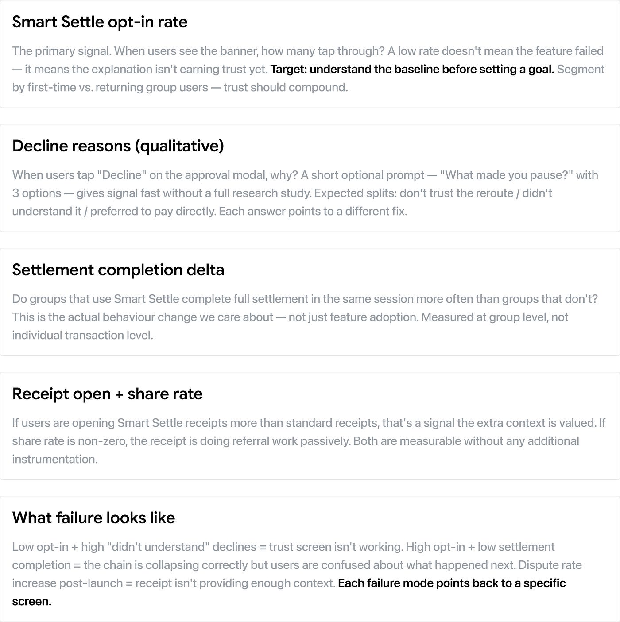Click the Decline reasons description paragraph
620x622 pixels.
[x=305, y=193]
